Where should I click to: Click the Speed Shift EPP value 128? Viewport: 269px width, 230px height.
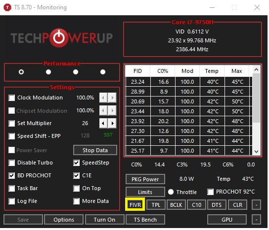pyautogui.click(x=85, y=135)
